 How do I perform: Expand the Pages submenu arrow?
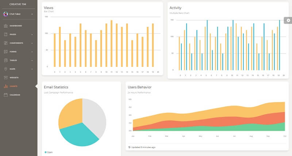pos(32,35)
